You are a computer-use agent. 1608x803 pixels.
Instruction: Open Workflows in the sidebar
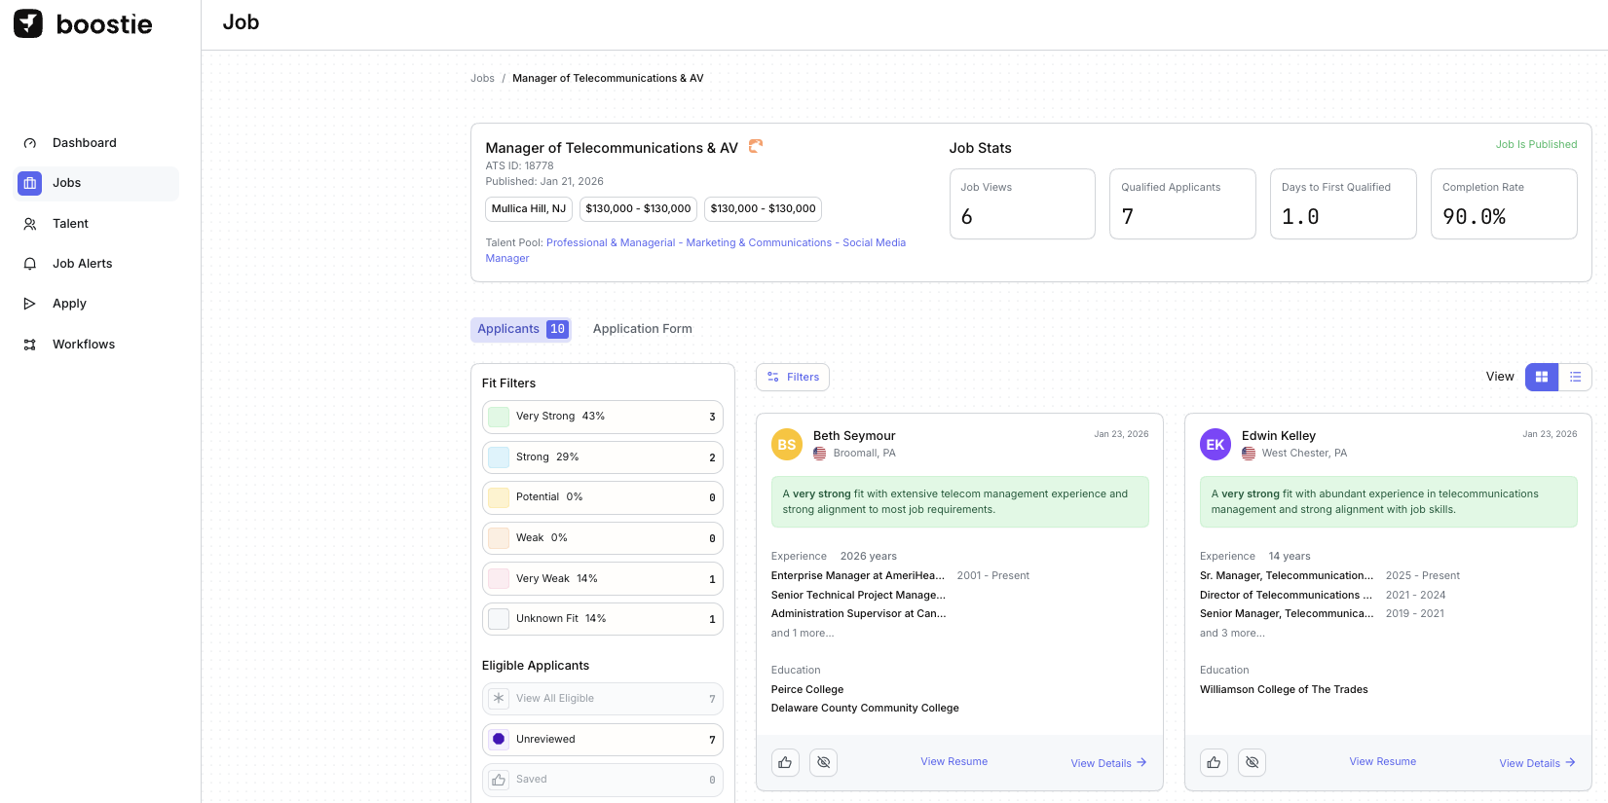click(83, 345)
